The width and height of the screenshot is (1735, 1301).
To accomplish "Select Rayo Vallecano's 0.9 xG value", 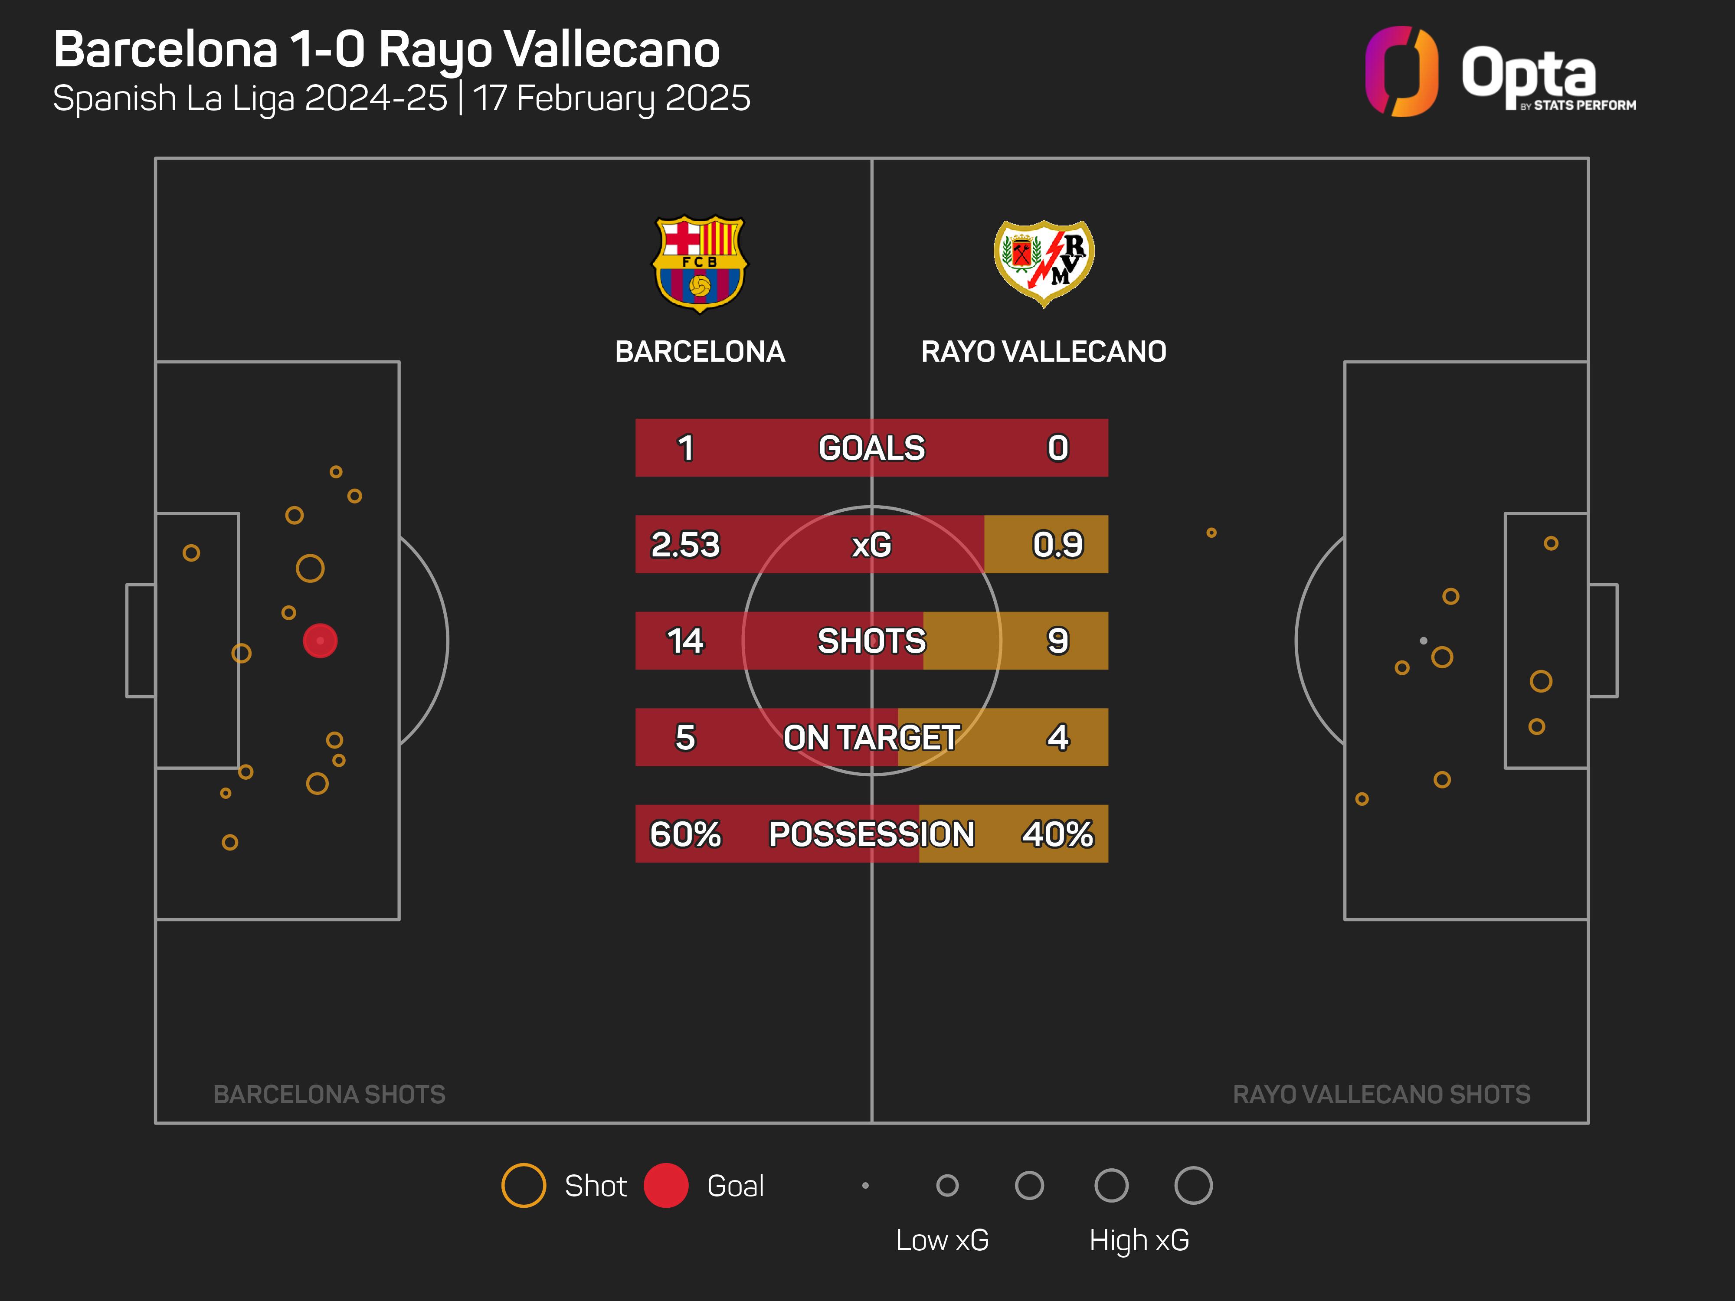I will tap(1057, 544).
